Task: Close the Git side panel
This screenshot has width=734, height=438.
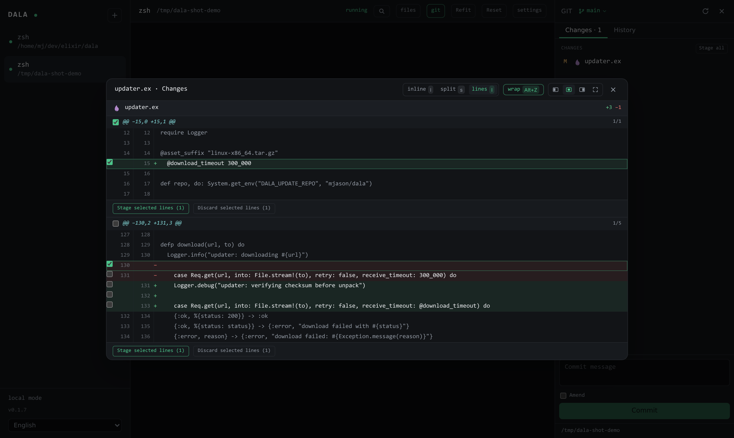Action: pyautogui.click(x=722, y=11)
